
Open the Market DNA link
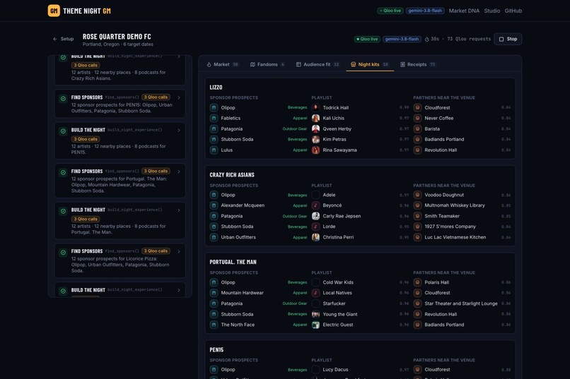(464, 11)
